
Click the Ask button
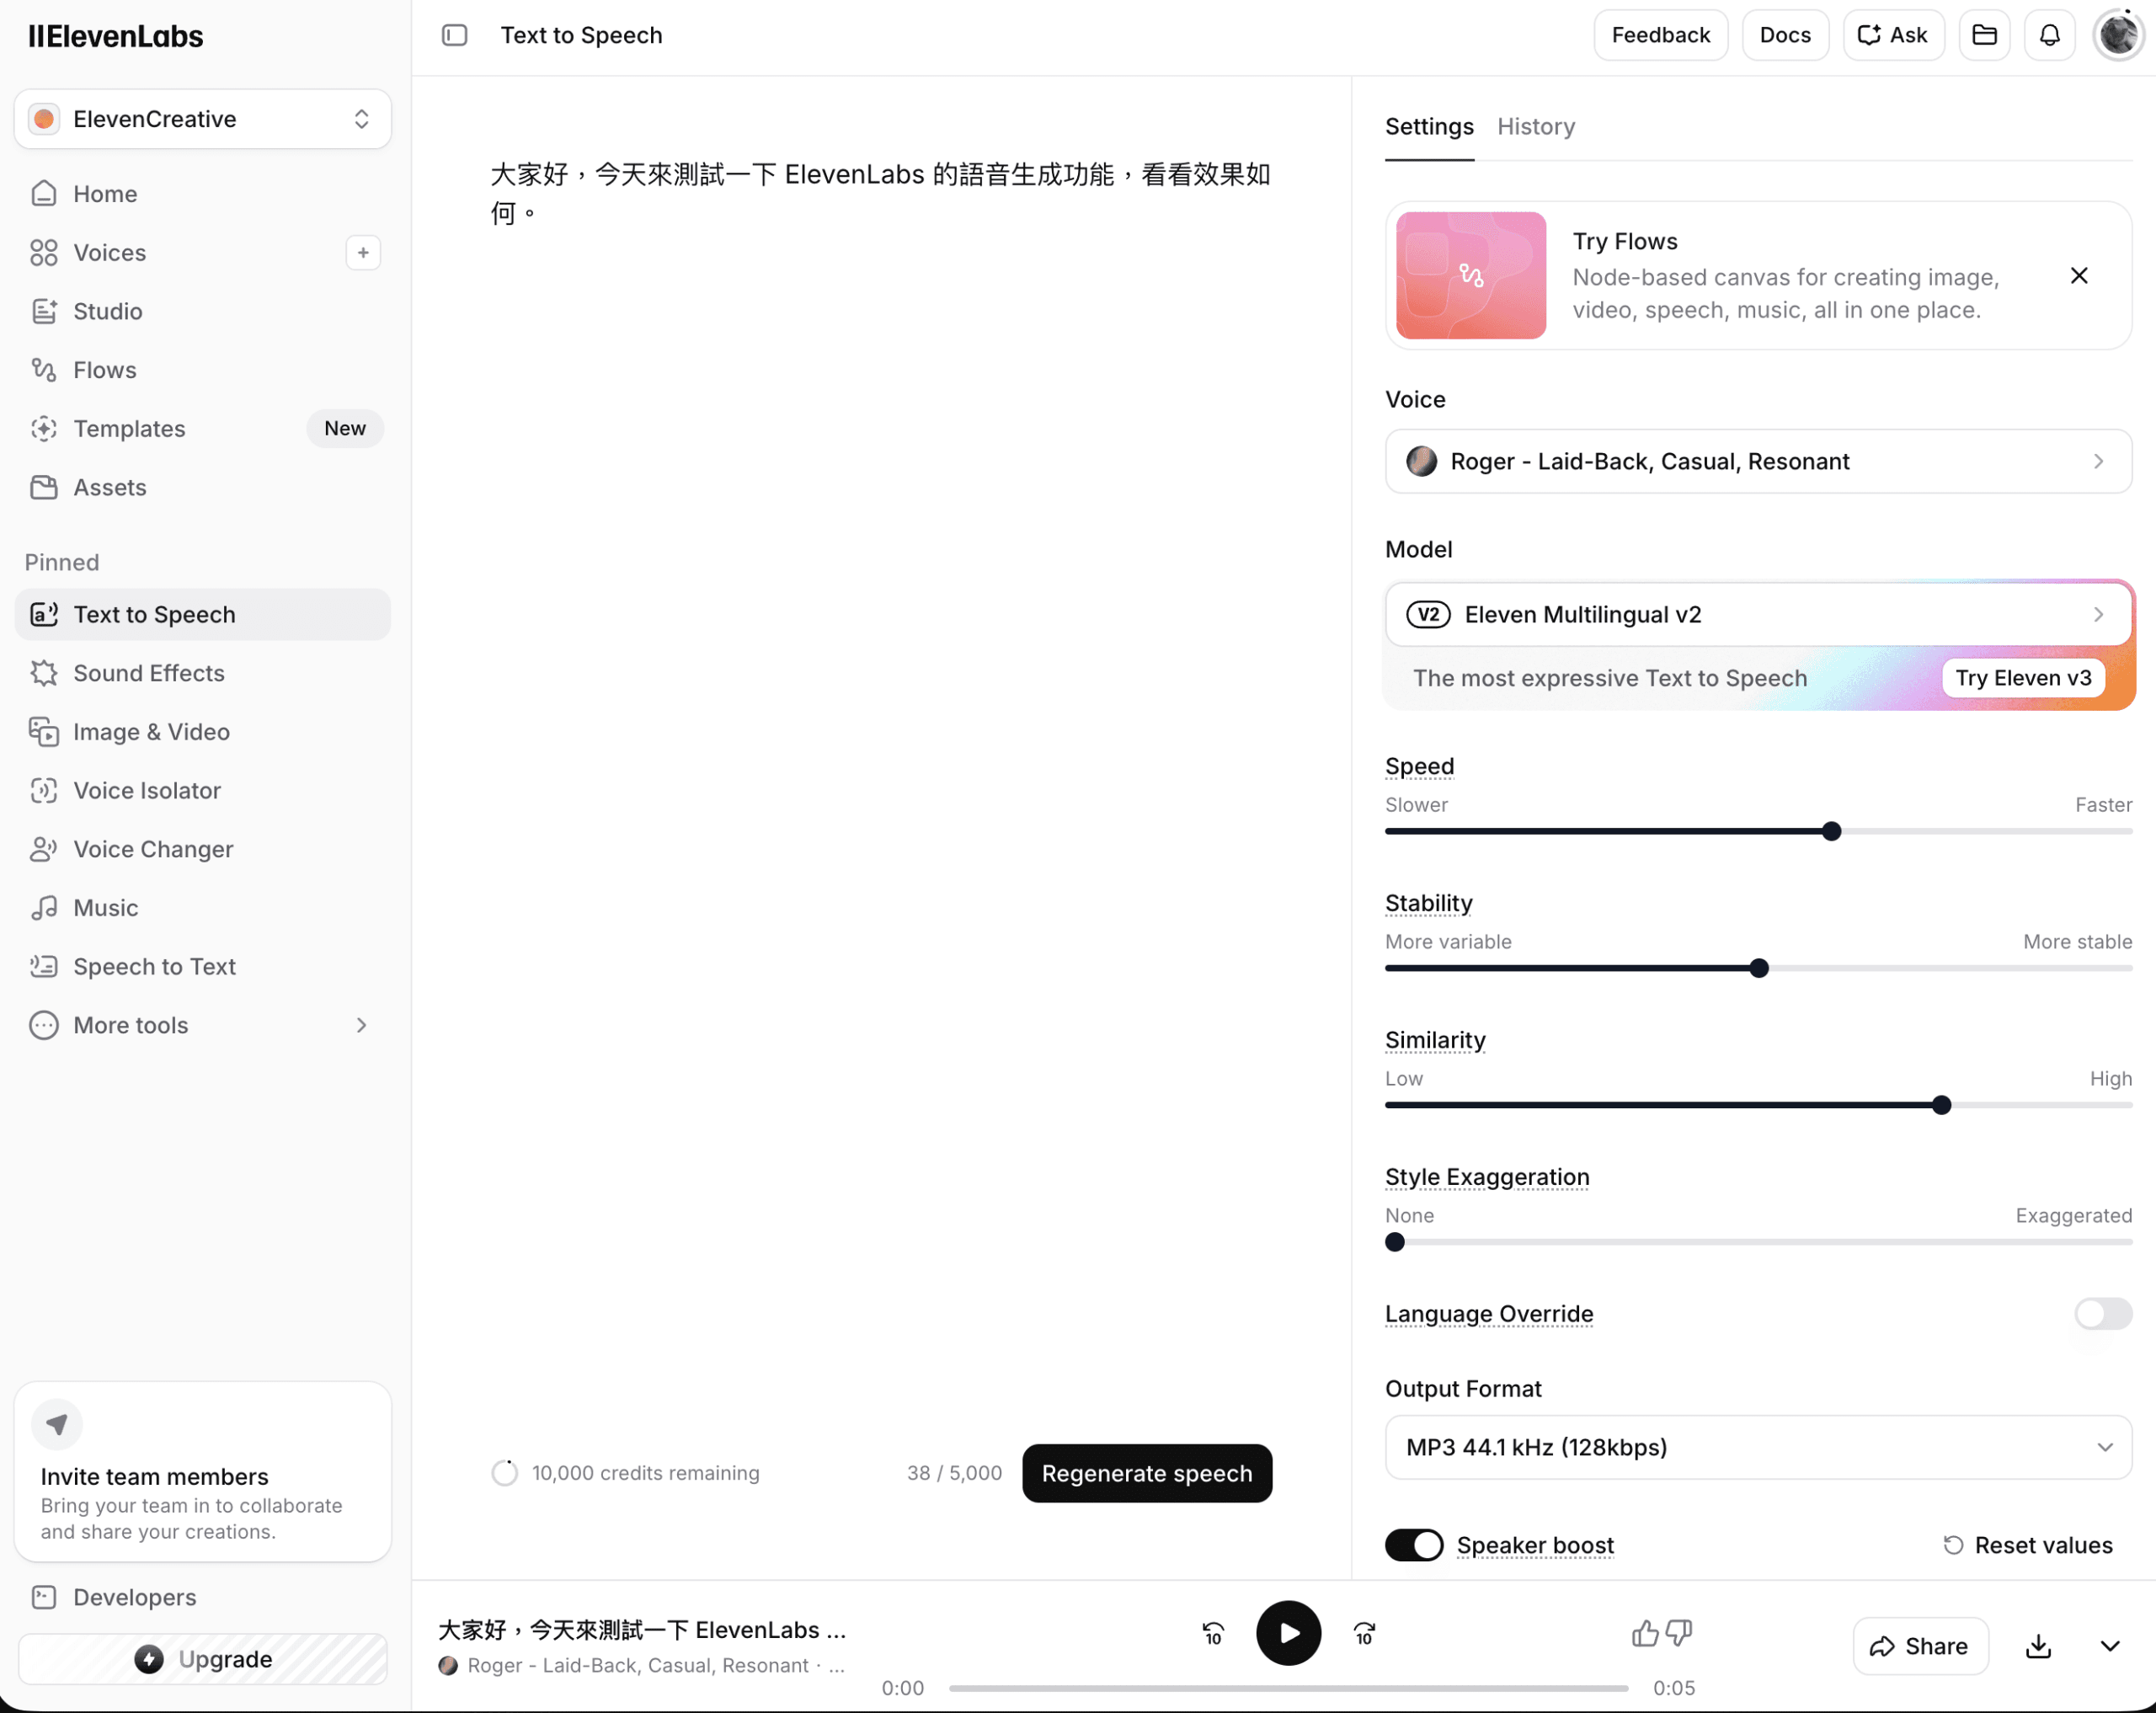tap(1893, 35)
